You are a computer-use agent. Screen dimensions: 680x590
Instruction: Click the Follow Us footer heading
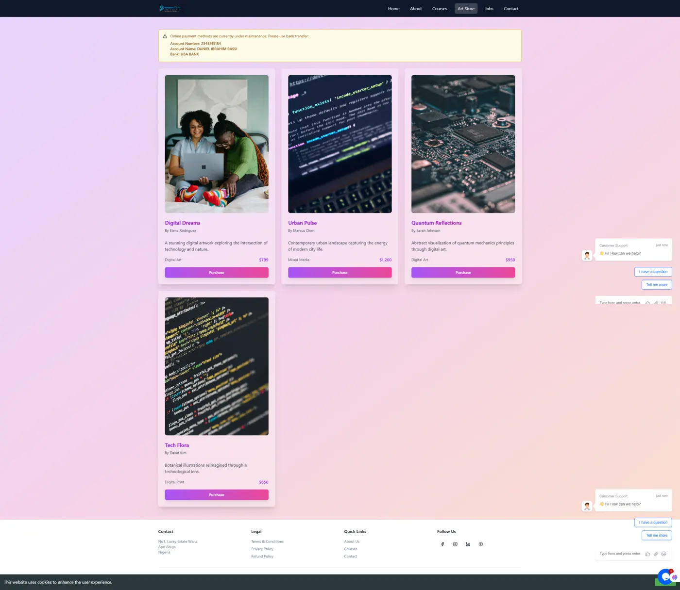(446, 532)
